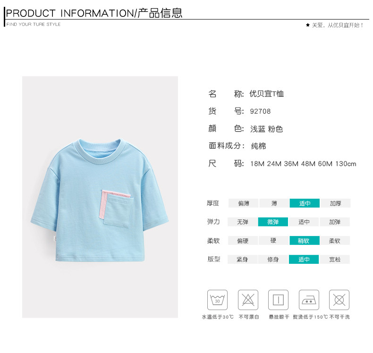Open the light blue T-shirt product image

pyautogui.click(x=100, y=197)
